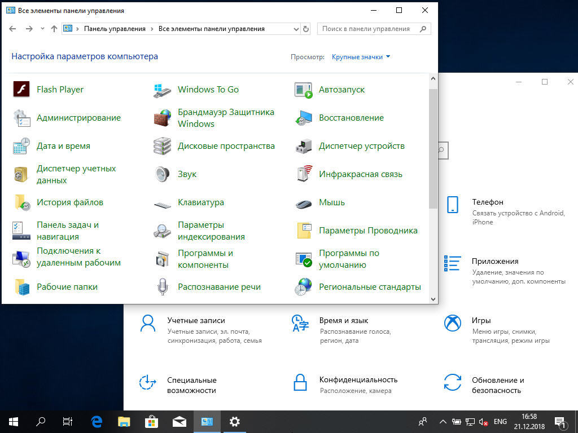The image size is (578, 433).
Task: Click the Параметры Проводника link
Action: pos(368,231)
